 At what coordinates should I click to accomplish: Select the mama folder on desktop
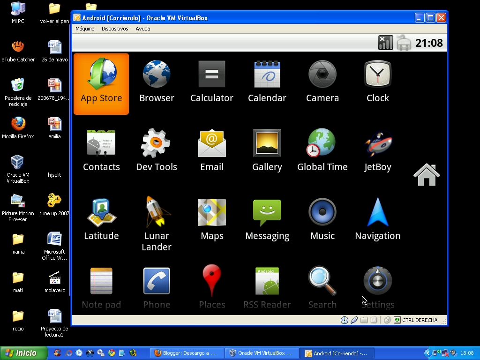click(18, 244)
